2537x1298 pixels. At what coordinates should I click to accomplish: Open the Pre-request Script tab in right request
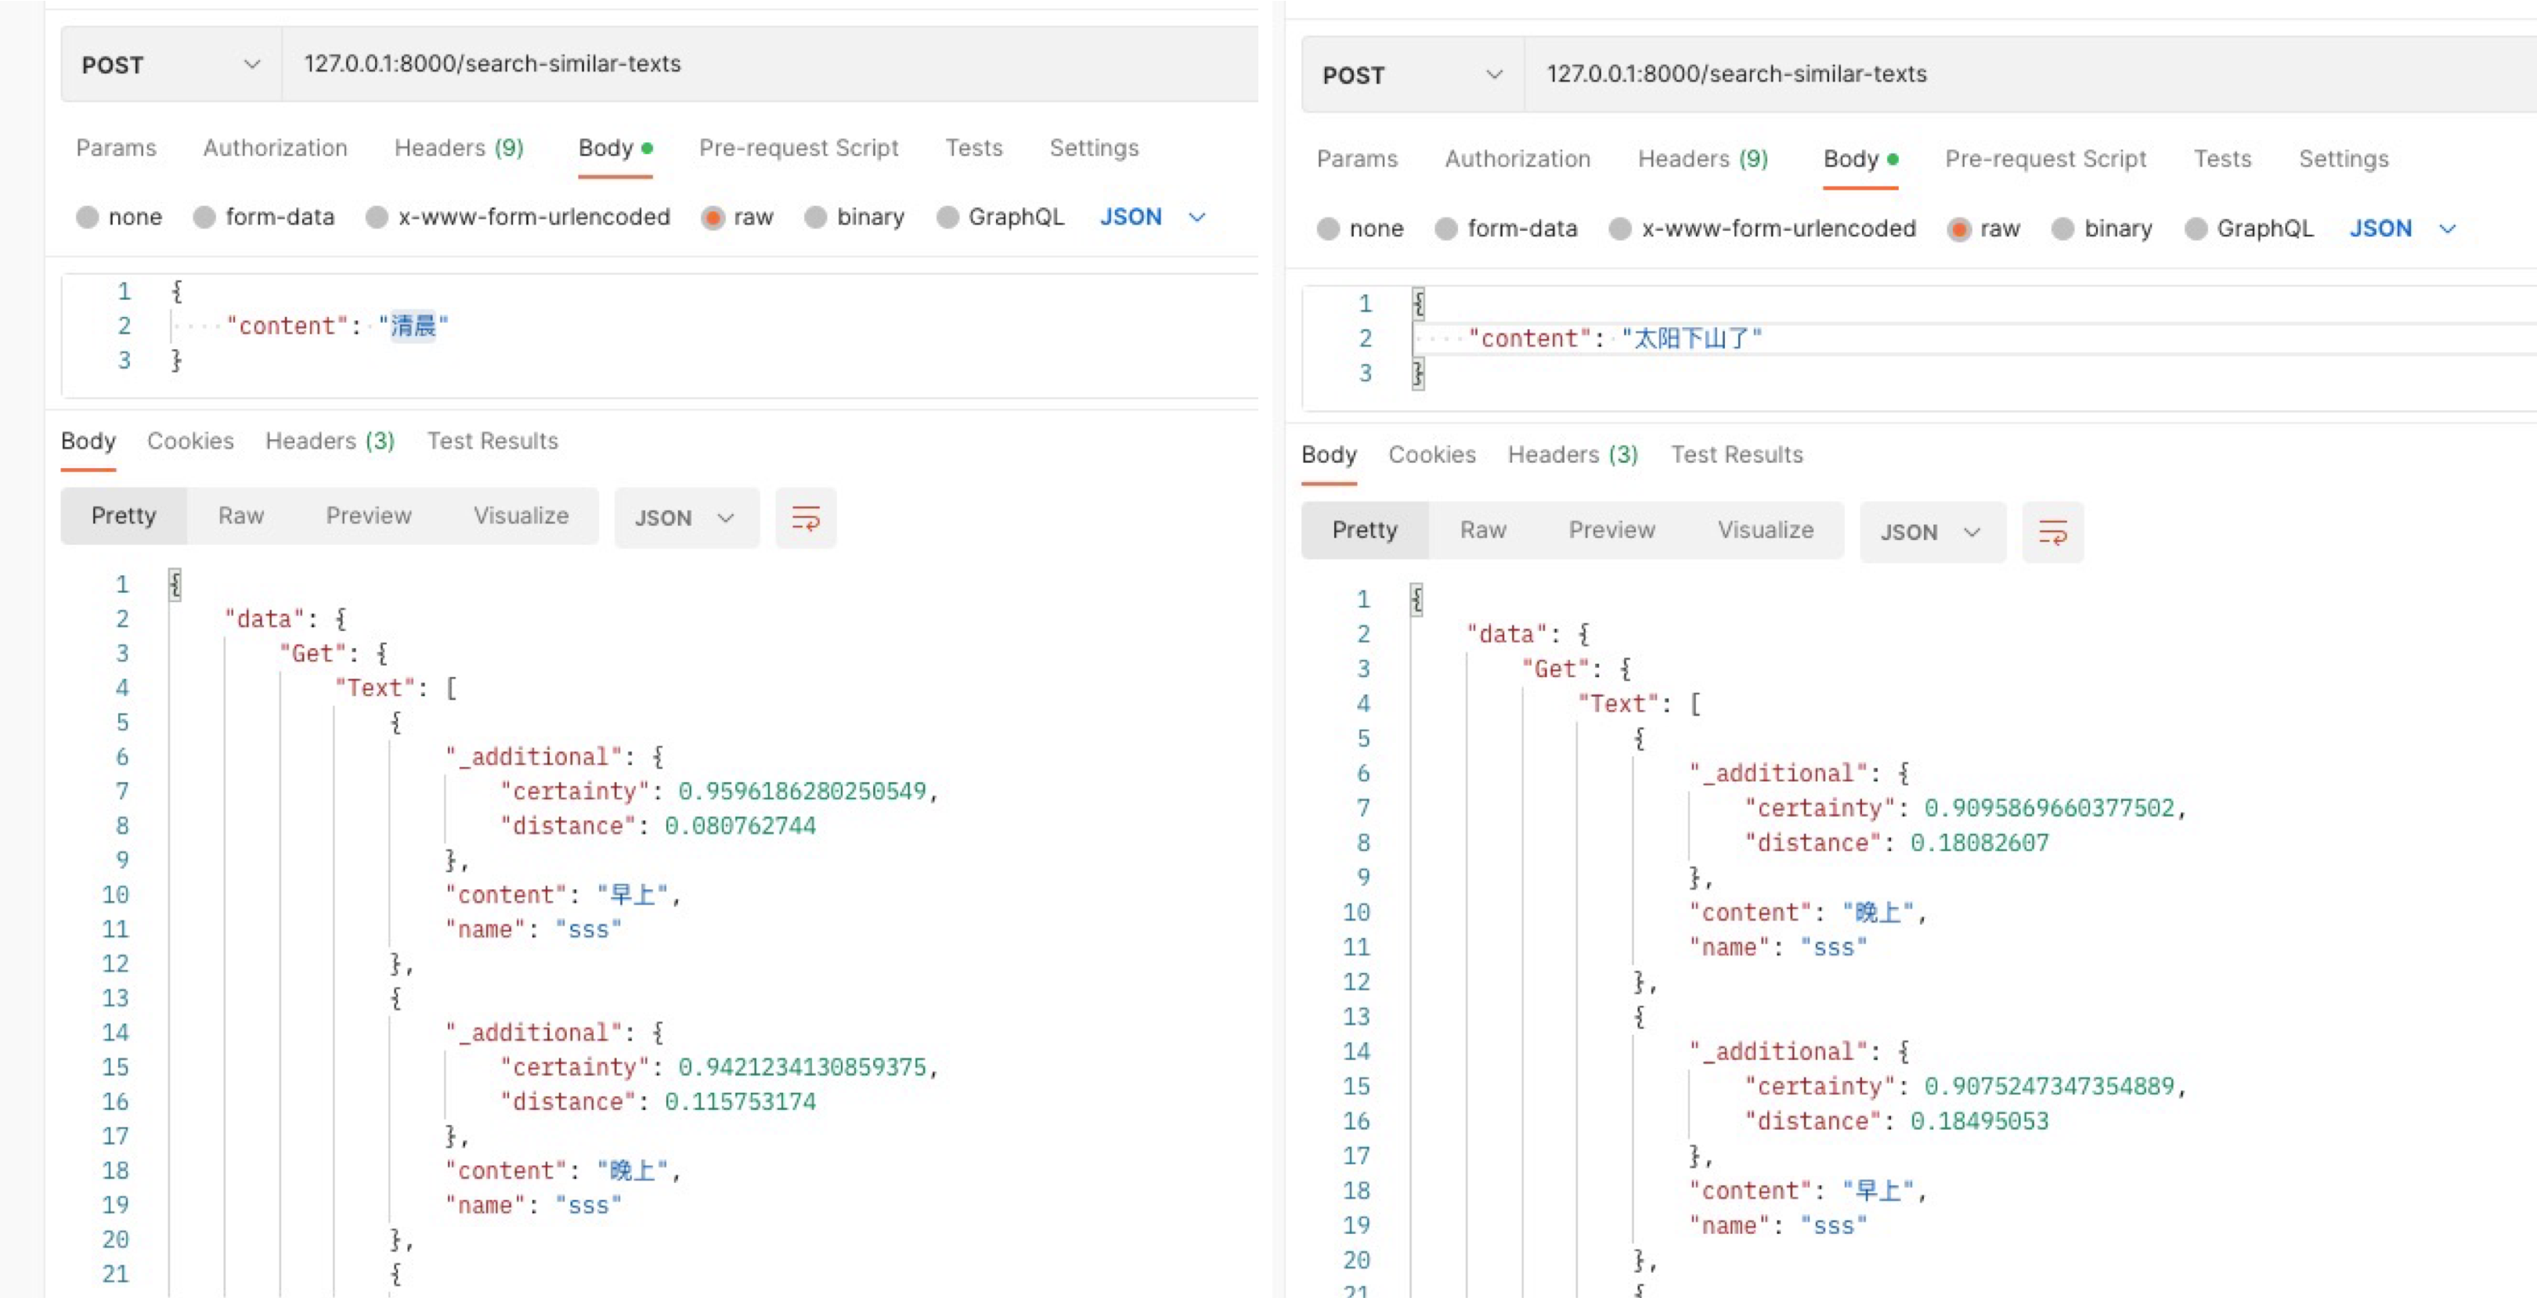2045,159
